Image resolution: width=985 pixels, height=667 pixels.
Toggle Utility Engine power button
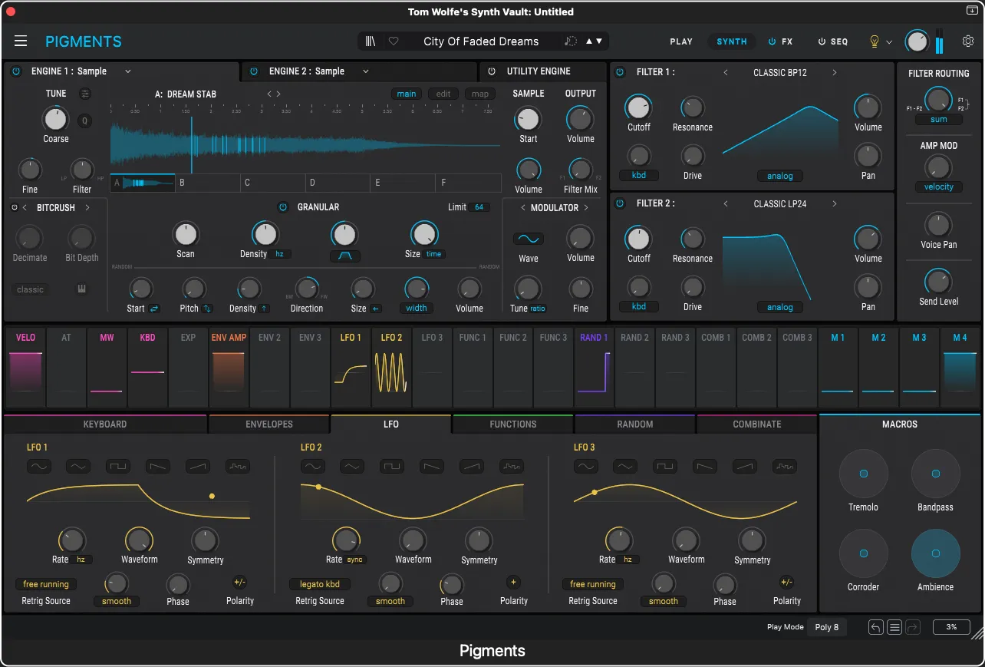pyautogui.click(x=492, y=71)
